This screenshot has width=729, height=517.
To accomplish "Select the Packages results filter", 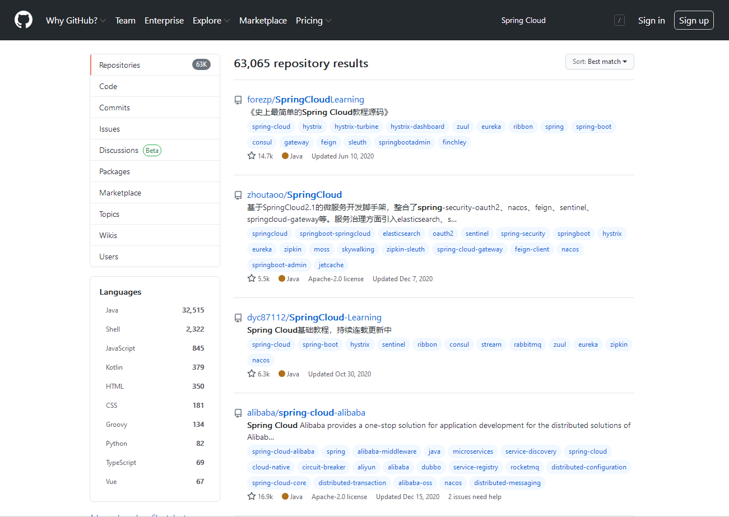I will point(155,171).
